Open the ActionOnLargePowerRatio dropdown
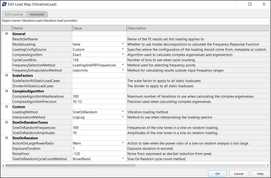 coord(123,143)
